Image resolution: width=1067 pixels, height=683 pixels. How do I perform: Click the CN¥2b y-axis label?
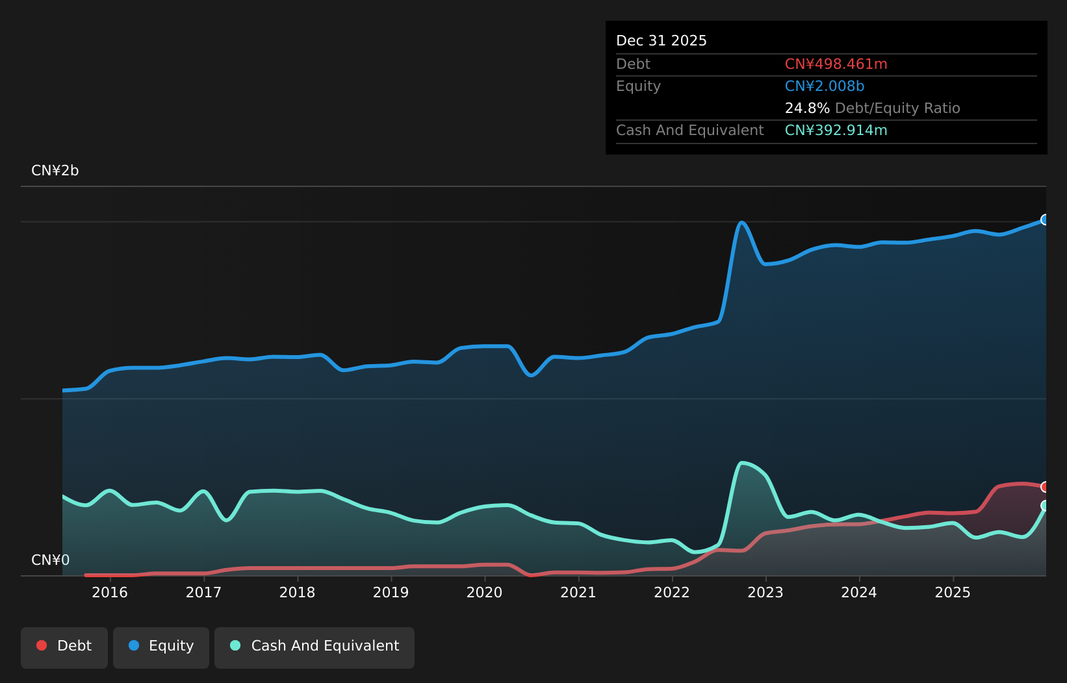55,171
